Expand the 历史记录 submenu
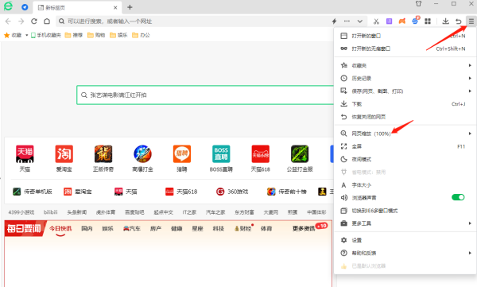This screenshot has width=477, height=287. [x=405, y=78]
